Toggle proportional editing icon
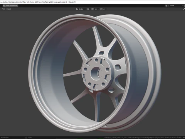The height and width of the screenshot is (139, 185). click(x=101, y=9)
